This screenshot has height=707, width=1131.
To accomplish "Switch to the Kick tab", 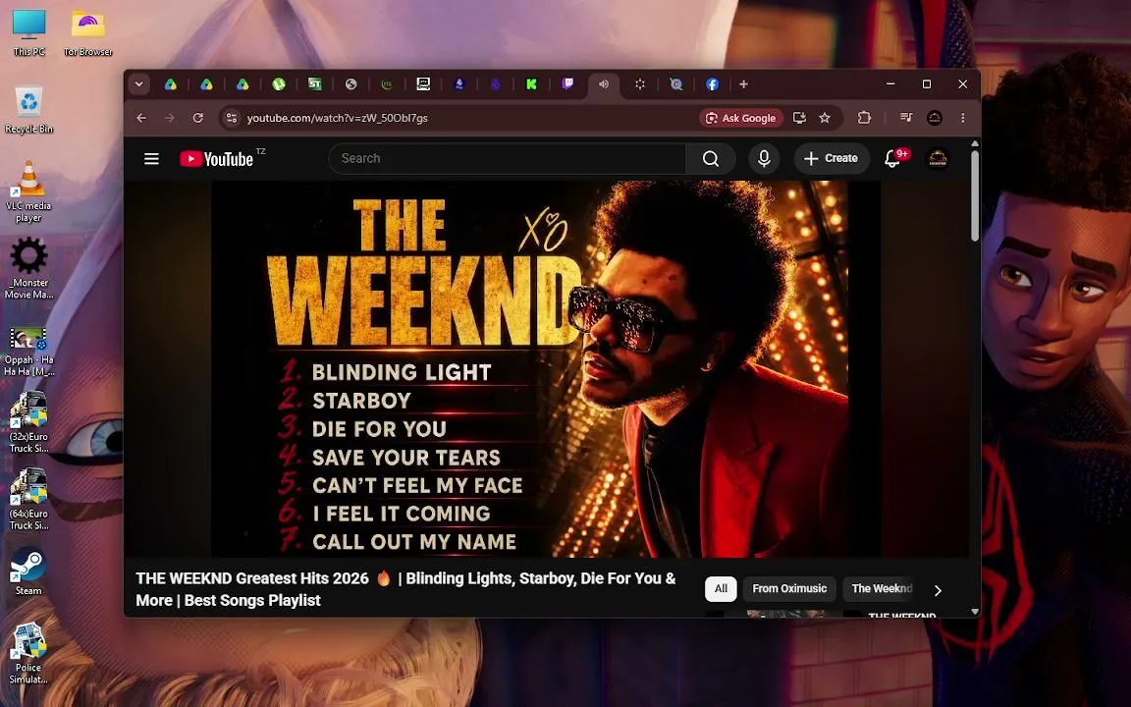I will pyautogui.click(x=531, y=84).
